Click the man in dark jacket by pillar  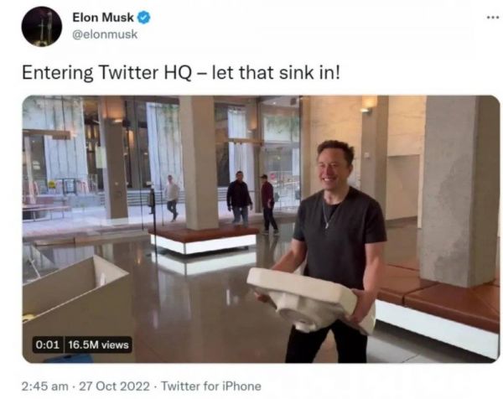[x=239, y=197]
